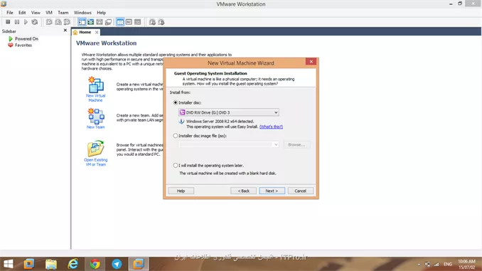The height and width of the screenshot is (271, 482).
Task: Click the clock in the system tray
Action: point(466,264)
